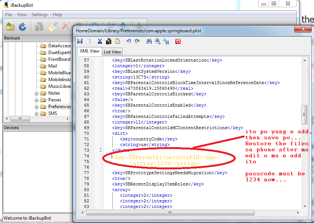Click the SBRecentDisplayItemRoles key line
The width and height of the screenshot is (314, 223).
click(x=158, y=184)
